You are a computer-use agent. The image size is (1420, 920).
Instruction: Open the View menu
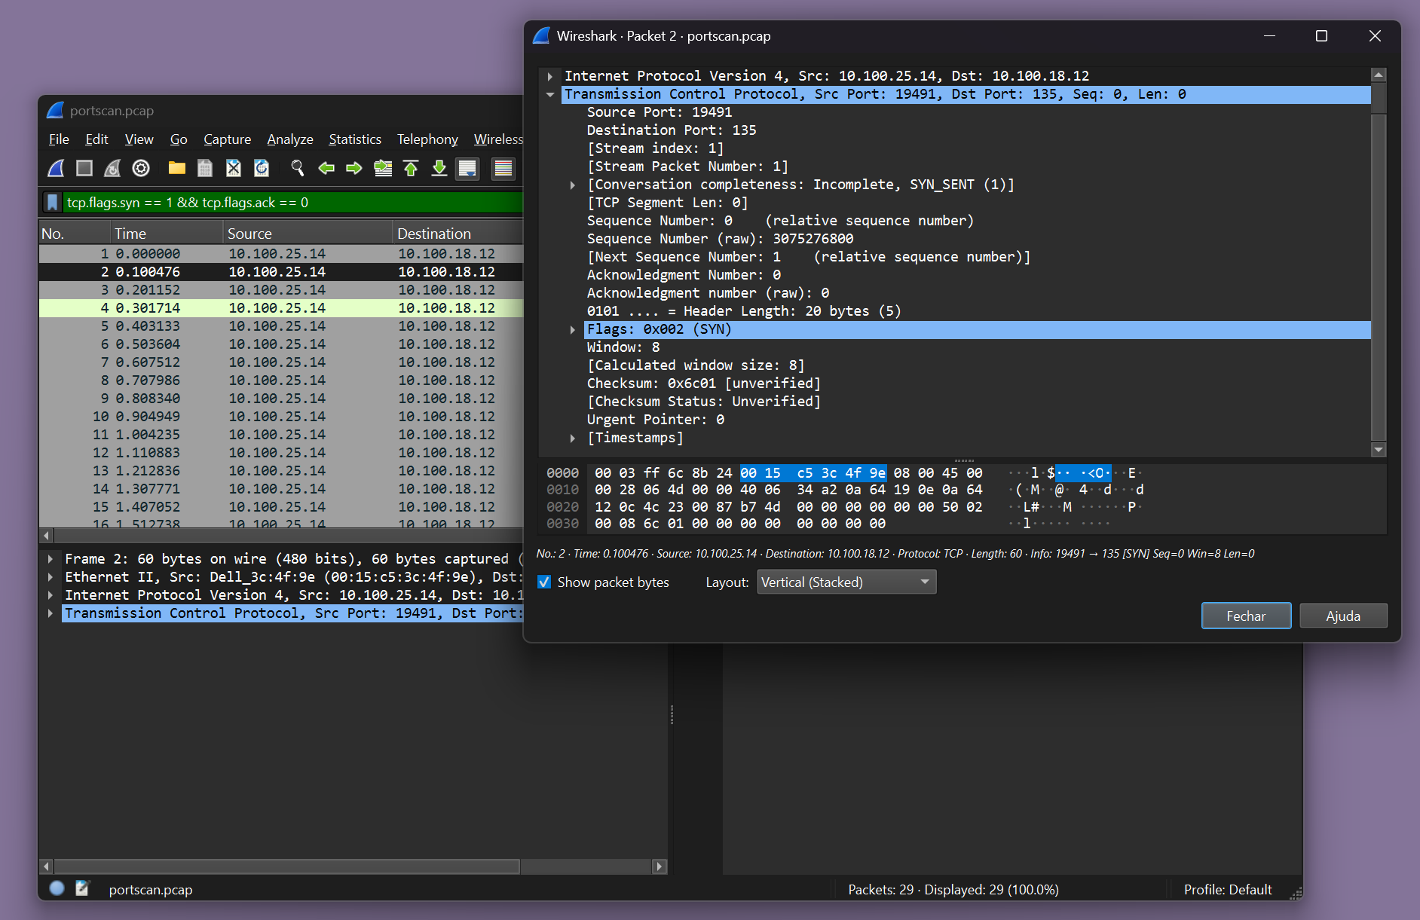click(139, 139)
